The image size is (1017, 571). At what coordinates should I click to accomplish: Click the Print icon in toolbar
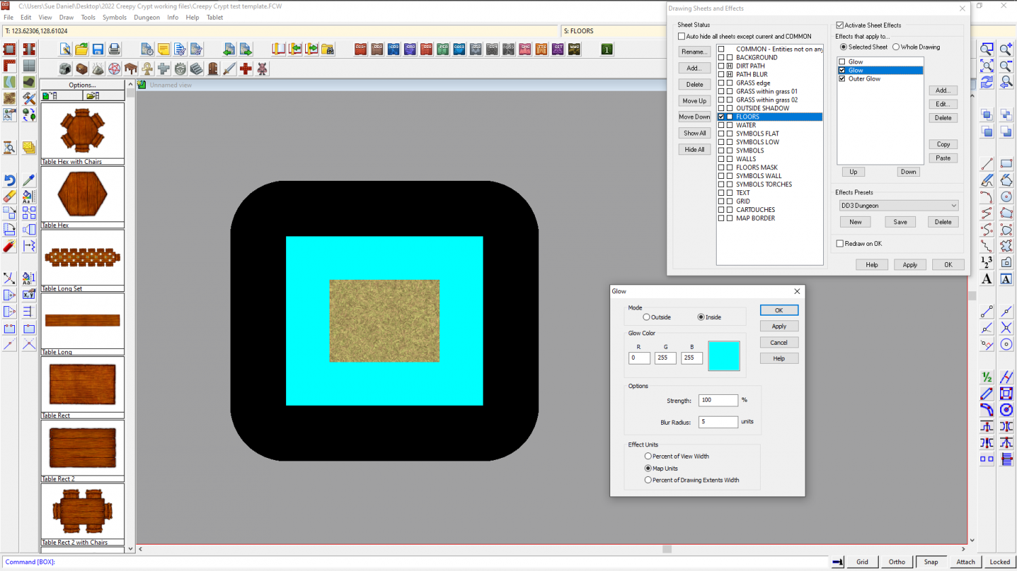tap(114, 49)
